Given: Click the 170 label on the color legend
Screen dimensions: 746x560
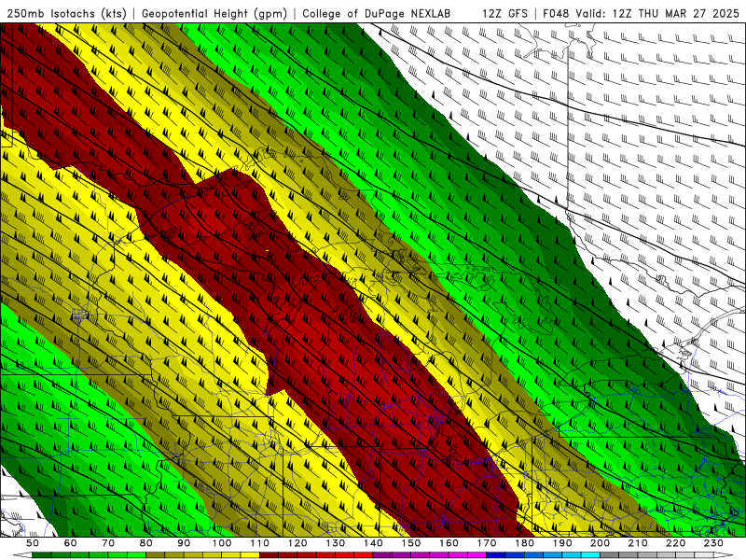Looking at the screenshot, I should 487,543.
